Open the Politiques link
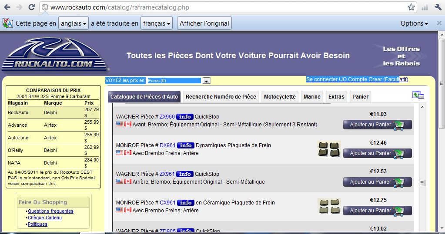 tap(37, 224)
